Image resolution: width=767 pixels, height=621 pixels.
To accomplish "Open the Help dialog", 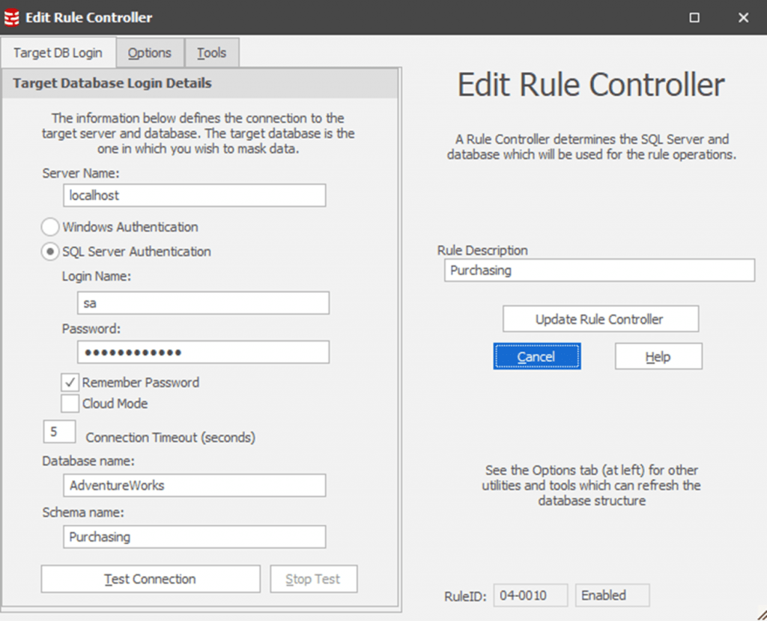I will coord(658,356).
